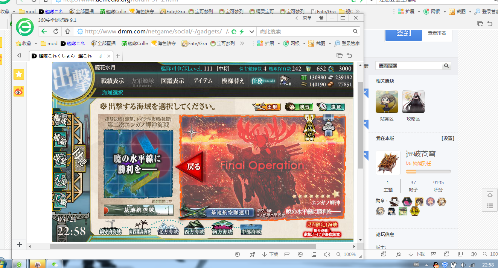Switch to 演習 practice tab
498x268 pixels.
point(298,107)
